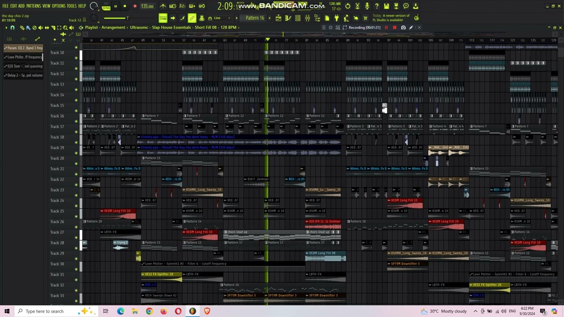The height and width of the screenshot is (317, 564).
Task: Select the Delete tool in playlist toolbar
Action: pyautogui.click(x=34, y=28)
